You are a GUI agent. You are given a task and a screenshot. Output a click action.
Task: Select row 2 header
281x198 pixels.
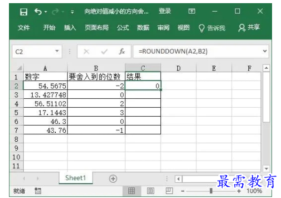coord(16,86)
